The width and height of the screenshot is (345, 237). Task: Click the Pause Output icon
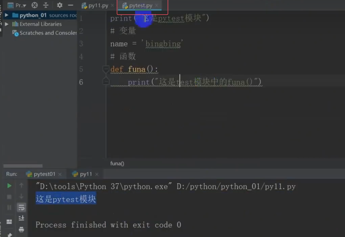click(9, 207)
